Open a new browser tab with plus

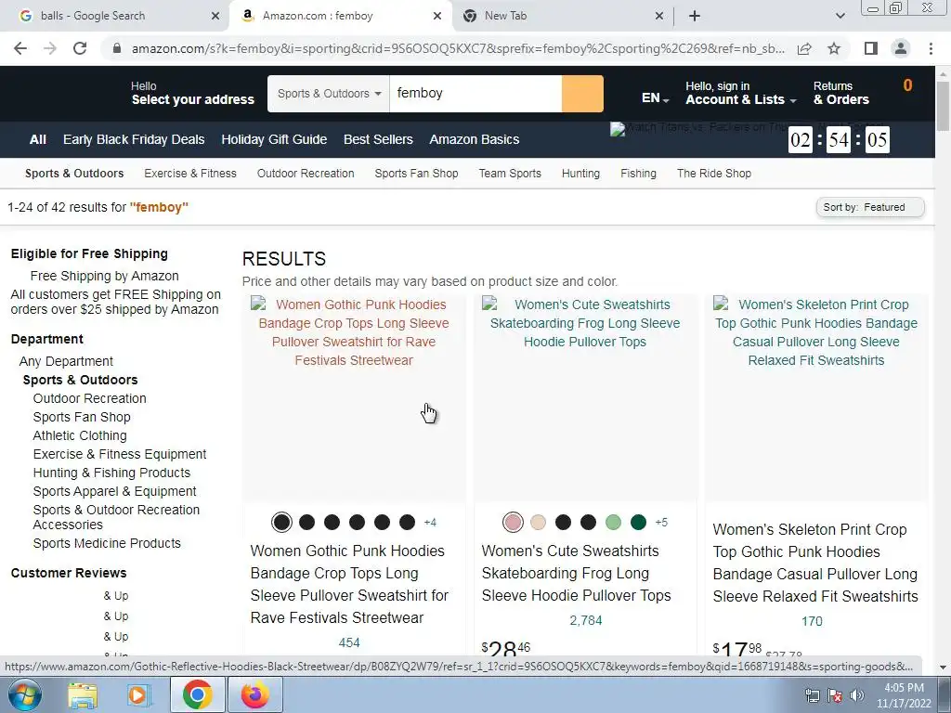695,16
